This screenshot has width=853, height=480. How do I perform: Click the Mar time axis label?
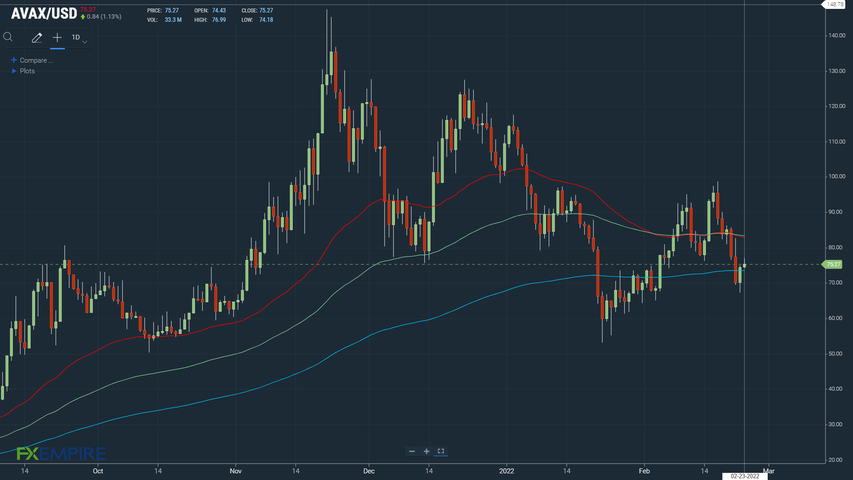(769, 471)
